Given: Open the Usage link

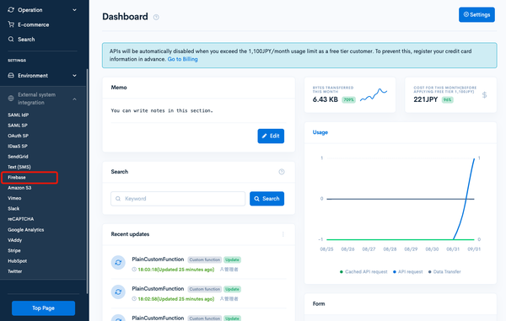Looking at the screenshot, I should click(320, 132).
